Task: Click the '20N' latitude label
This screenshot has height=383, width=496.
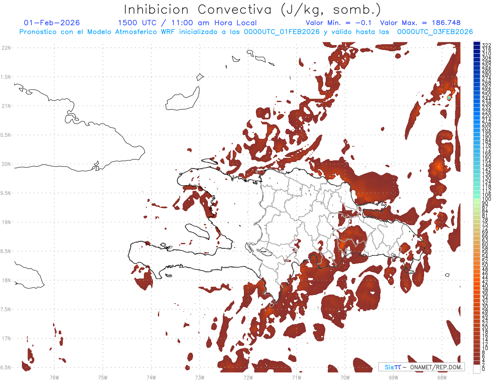Action: (x=6, y=164)
